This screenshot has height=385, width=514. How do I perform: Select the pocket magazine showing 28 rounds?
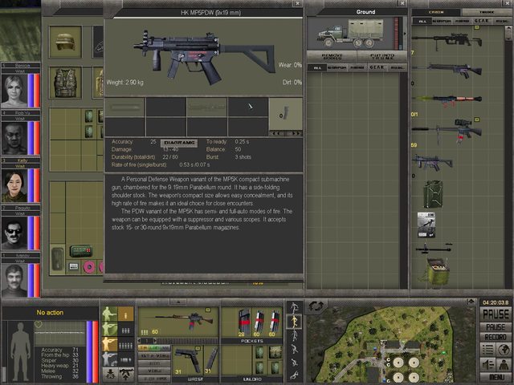pyautogui.click(x=243, y=322)
